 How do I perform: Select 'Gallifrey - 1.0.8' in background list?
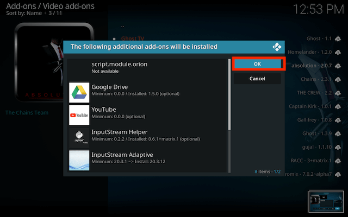314,120
